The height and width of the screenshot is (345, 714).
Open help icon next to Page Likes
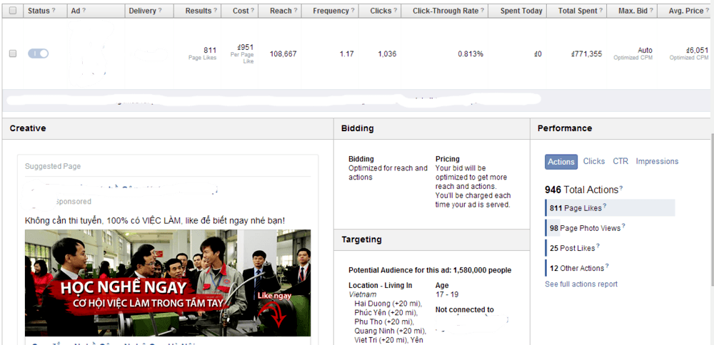tap(605, 207)
